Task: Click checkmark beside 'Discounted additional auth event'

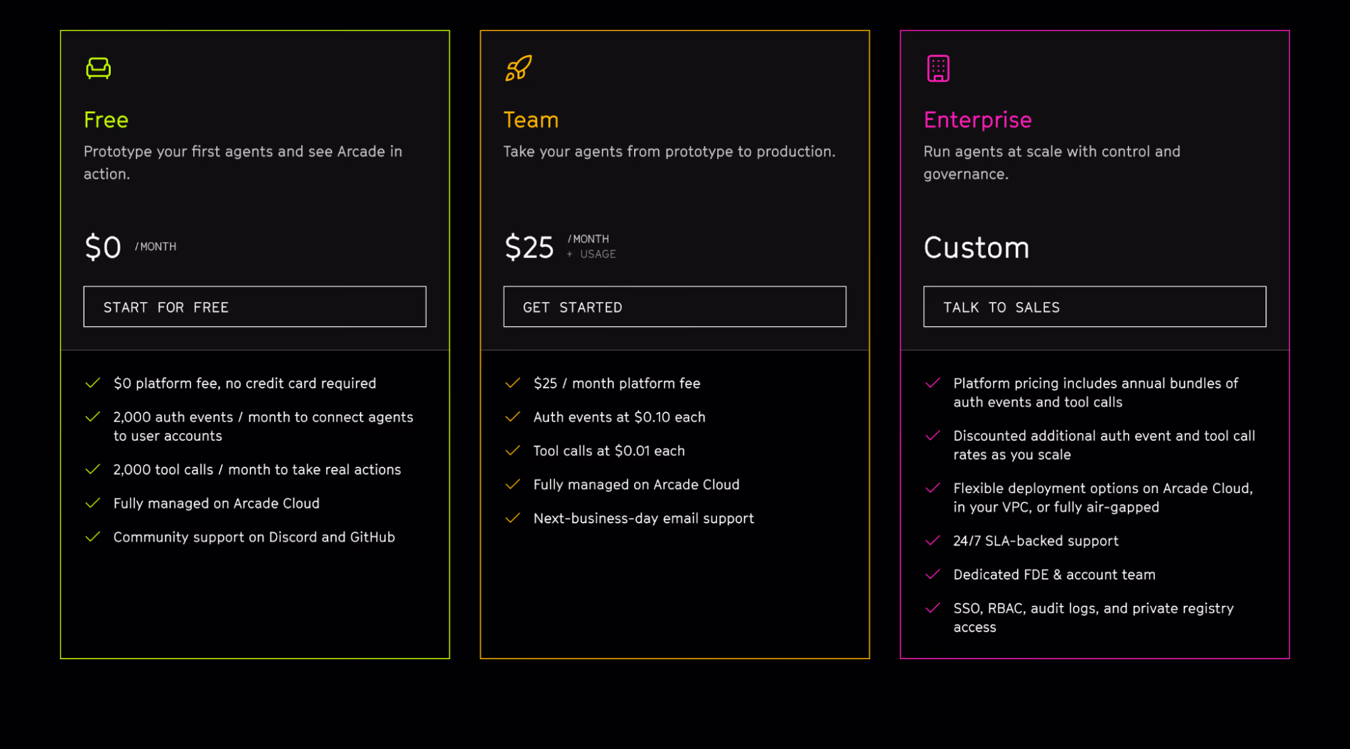Action: click(x=933, y=436)
